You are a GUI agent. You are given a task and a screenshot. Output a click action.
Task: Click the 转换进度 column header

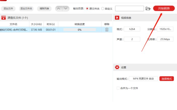click(x=80, y=24)
